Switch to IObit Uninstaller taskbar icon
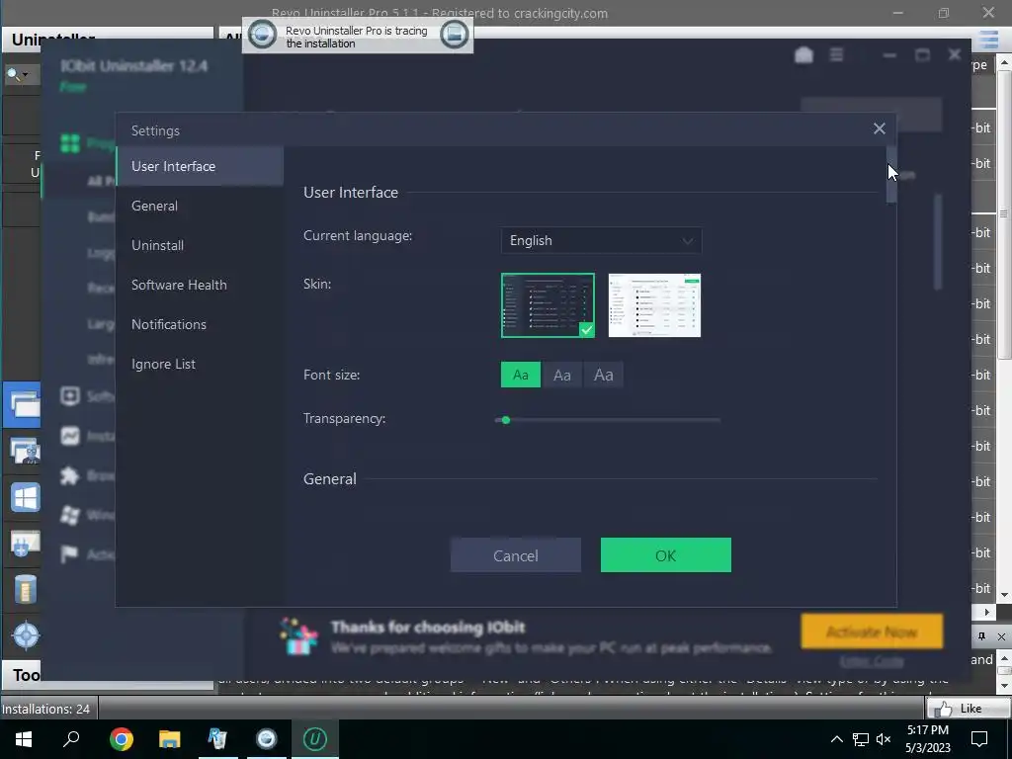1012x759 pixels. pos(315,739)
